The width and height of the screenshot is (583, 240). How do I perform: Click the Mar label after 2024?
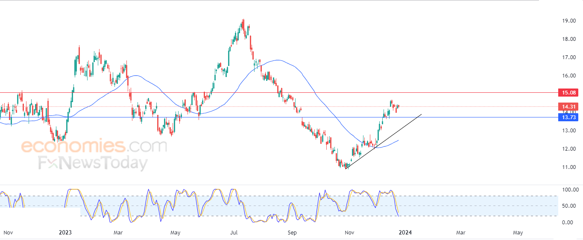click(460, 233)
